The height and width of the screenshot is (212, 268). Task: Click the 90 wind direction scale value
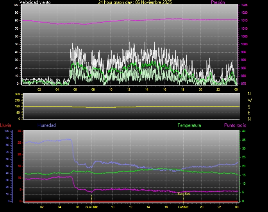18,112
